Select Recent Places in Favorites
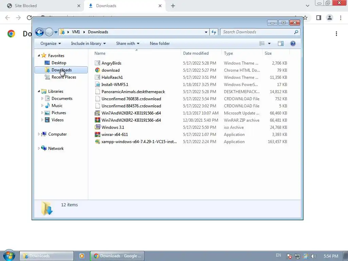The height and width of the screenshot is (261, 348). (64, 77)
